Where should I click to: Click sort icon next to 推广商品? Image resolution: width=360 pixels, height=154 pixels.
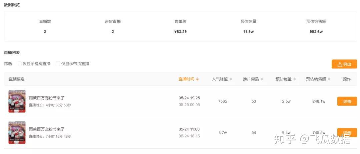[262, 79]
